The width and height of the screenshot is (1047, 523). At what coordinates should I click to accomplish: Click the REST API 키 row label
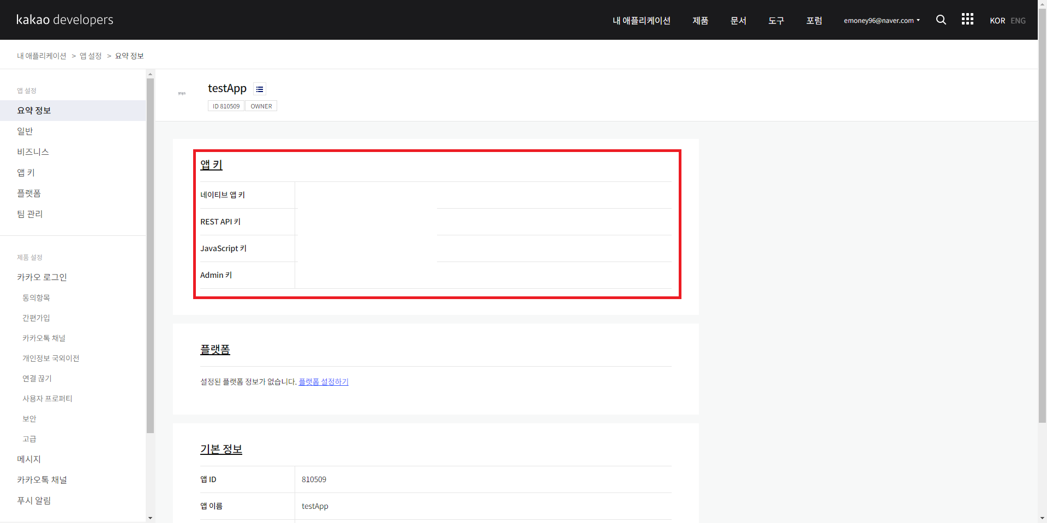(x=220, y=222)
